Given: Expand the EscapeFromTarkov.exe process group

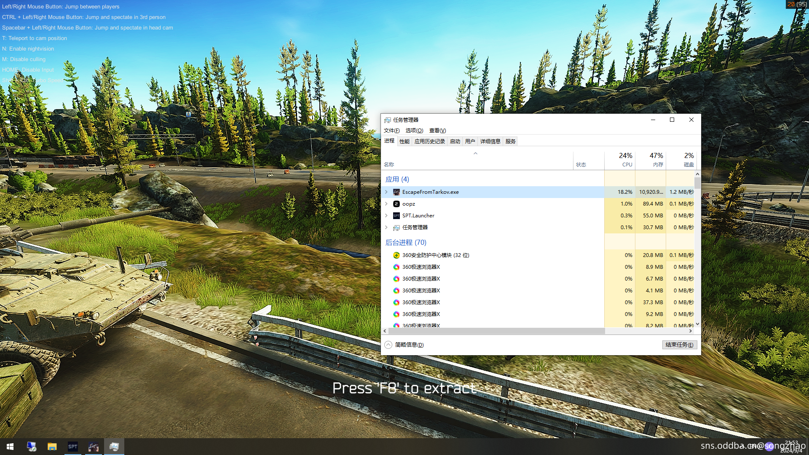Looking at the screenshot, I should (386, 192).
